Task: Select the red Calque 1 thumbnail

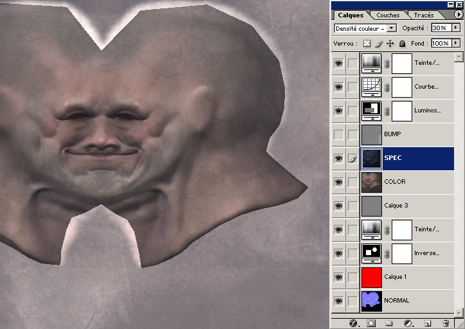Action: click(x=372, y=278)
